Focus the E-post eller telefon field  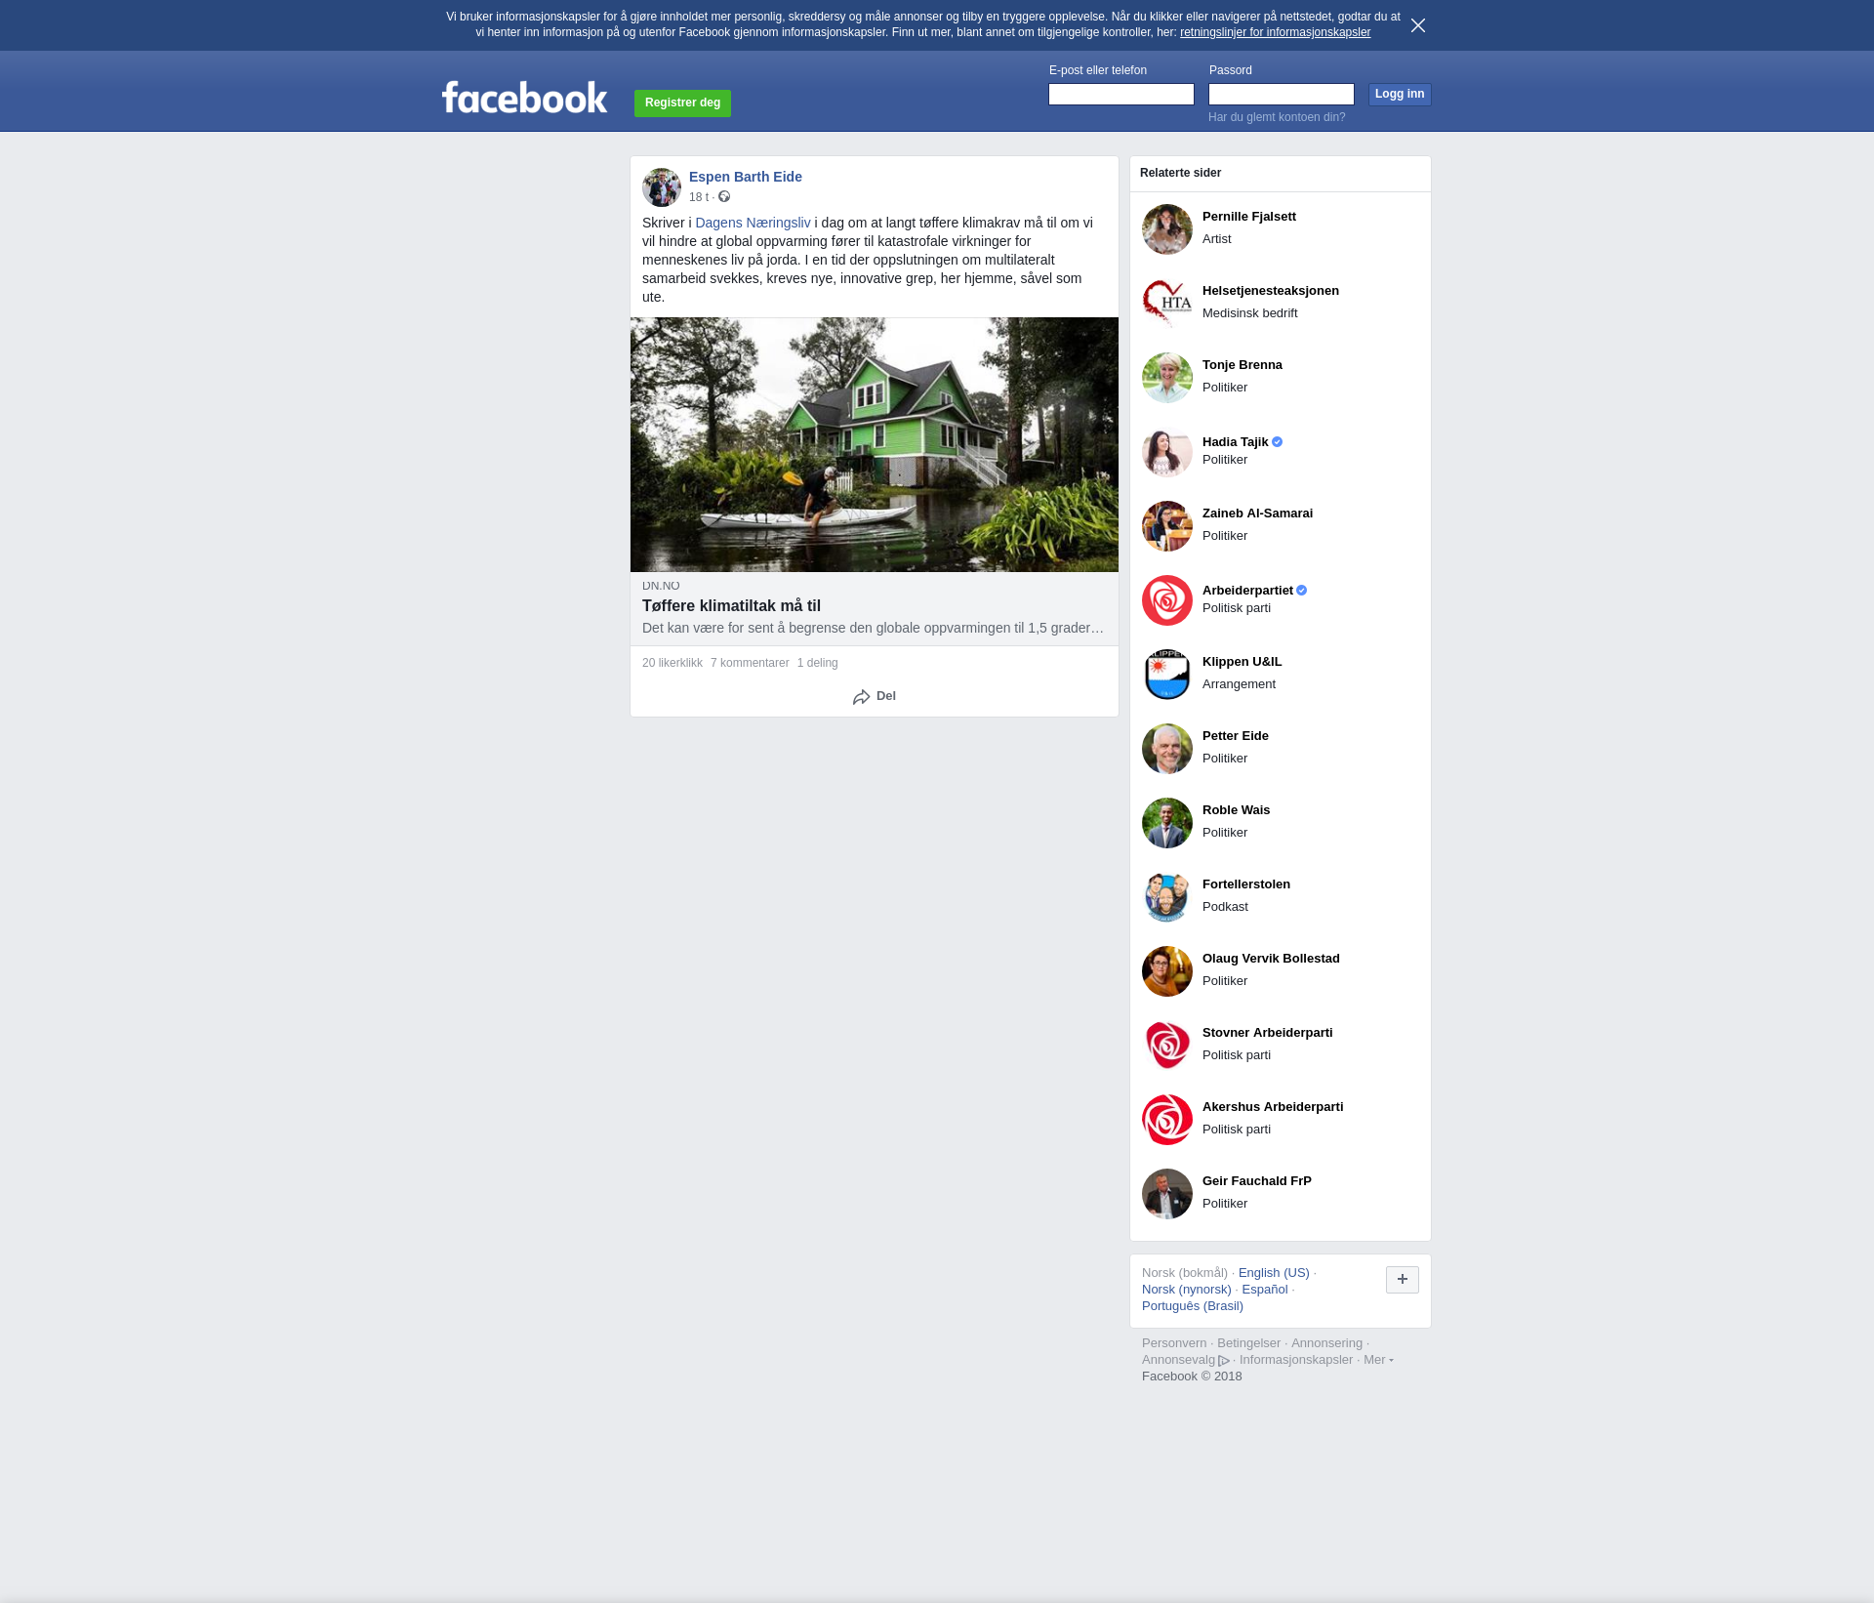pos(1121,95)
